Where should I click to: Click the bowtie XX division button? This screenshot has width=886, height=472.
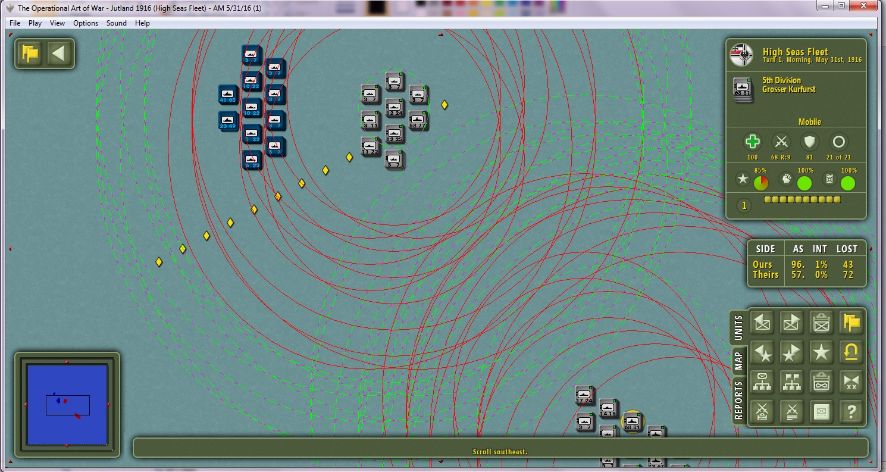[x=851, y=382]
